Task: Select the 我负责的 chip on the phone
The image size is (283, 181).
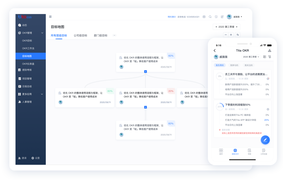Action: (x=220, y=65)
